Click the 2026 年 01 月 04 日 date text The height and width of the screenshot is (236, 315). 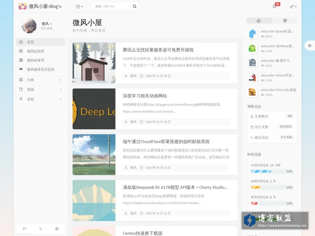pyautogui.click(x=158, y=76)
